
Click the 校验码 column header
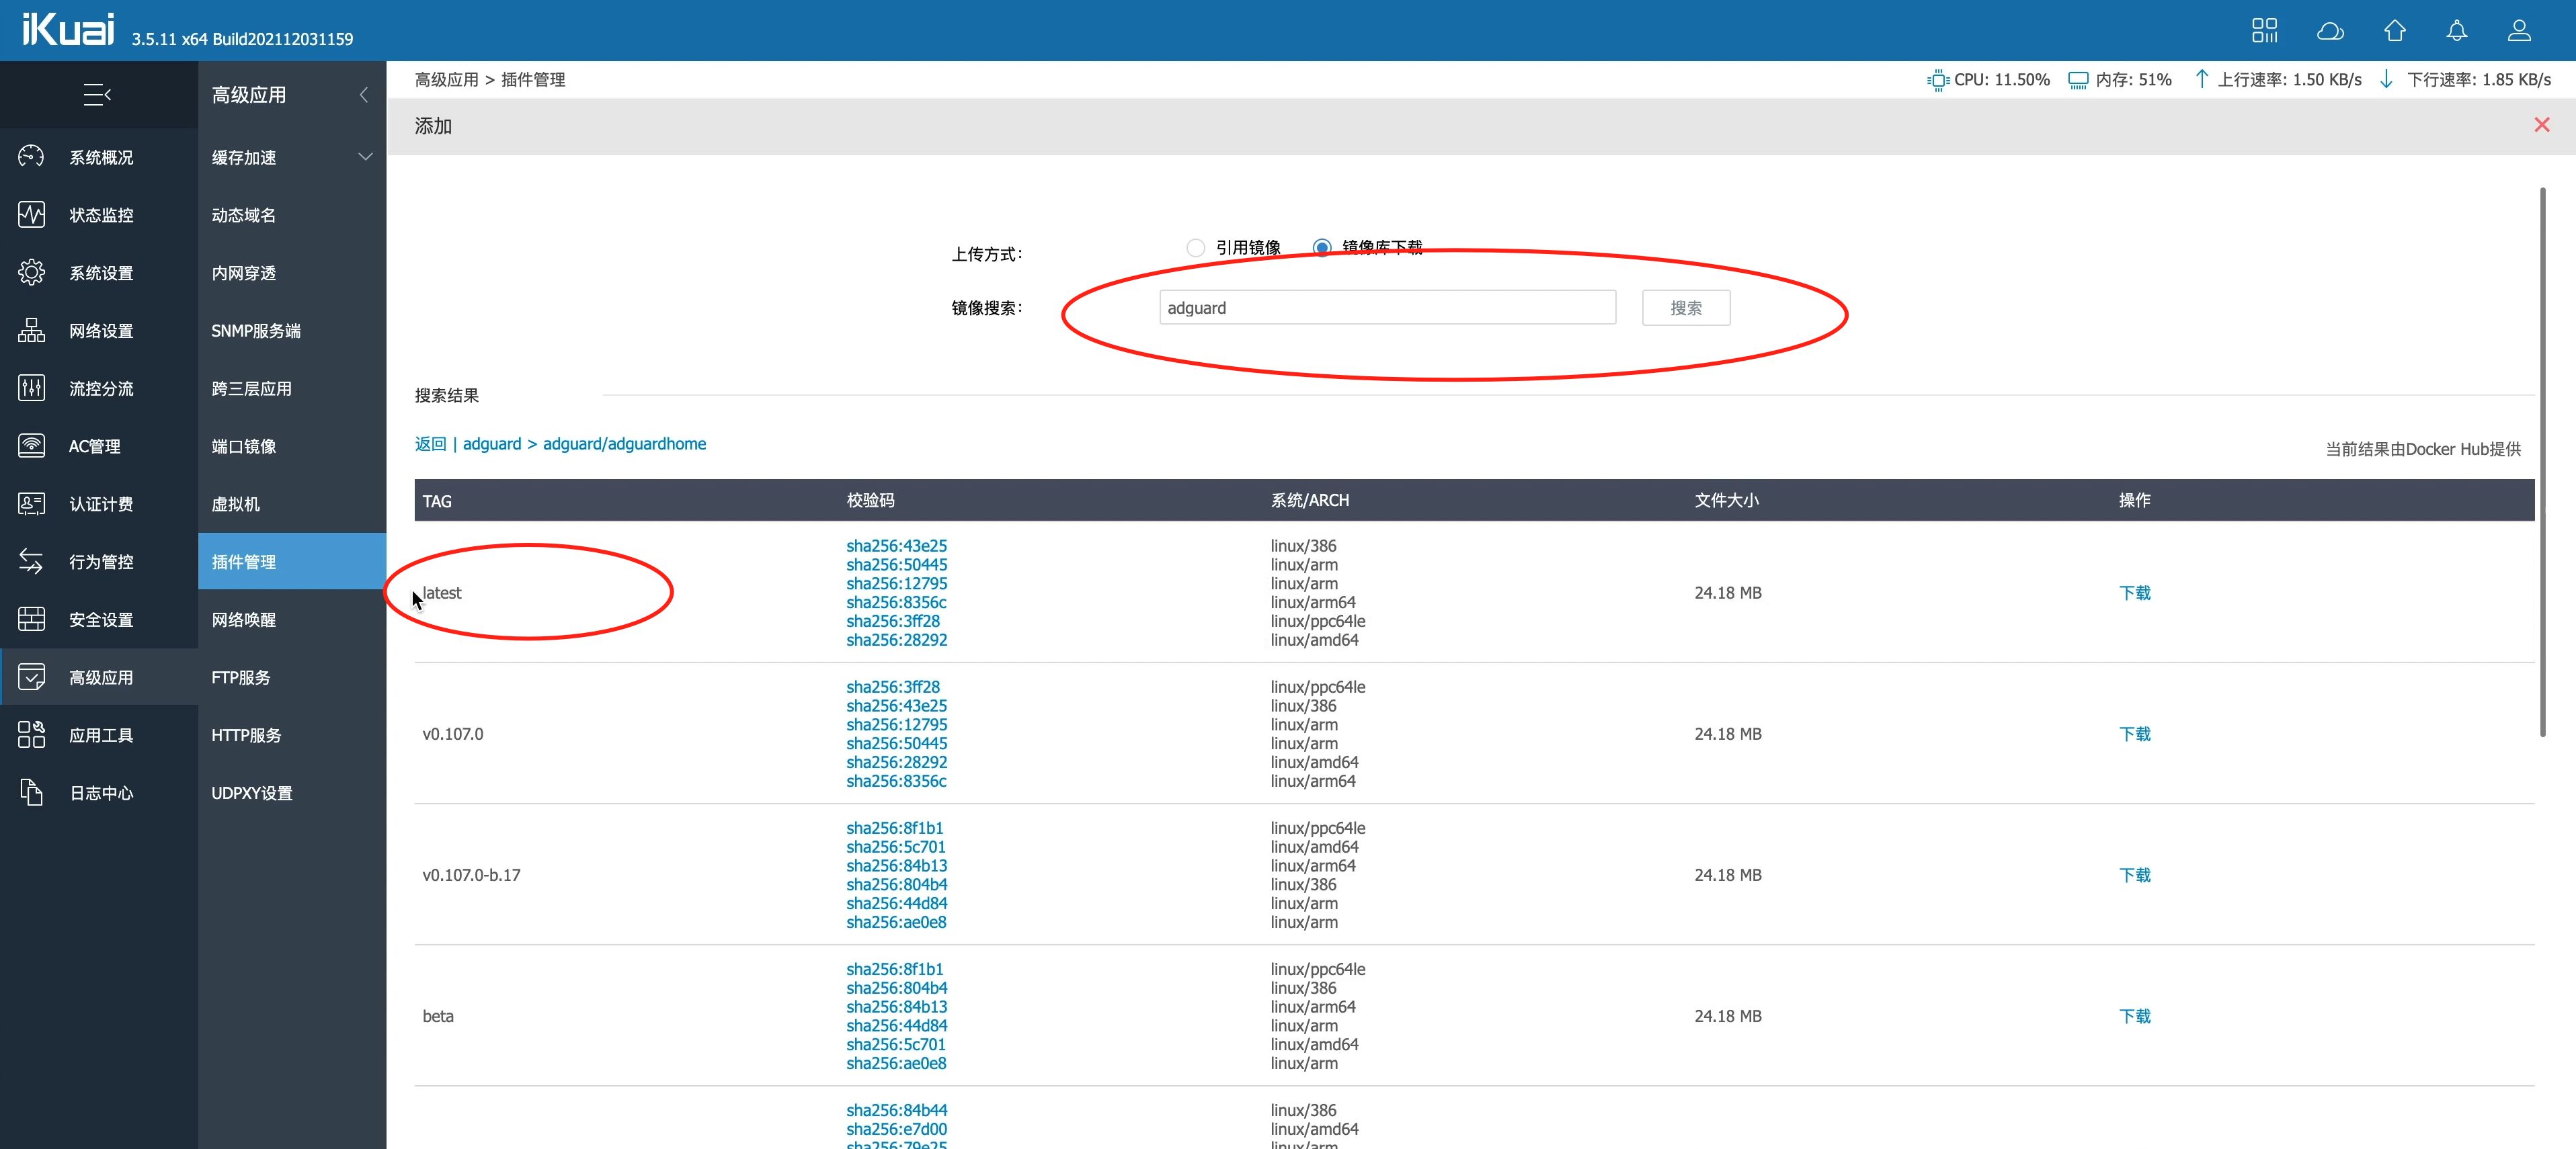click(870, 501)
